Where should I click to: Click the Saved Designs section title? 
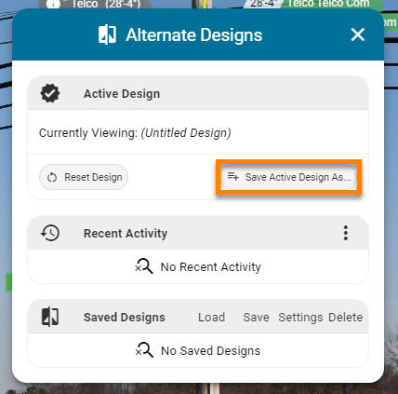[x=125, y=318]
